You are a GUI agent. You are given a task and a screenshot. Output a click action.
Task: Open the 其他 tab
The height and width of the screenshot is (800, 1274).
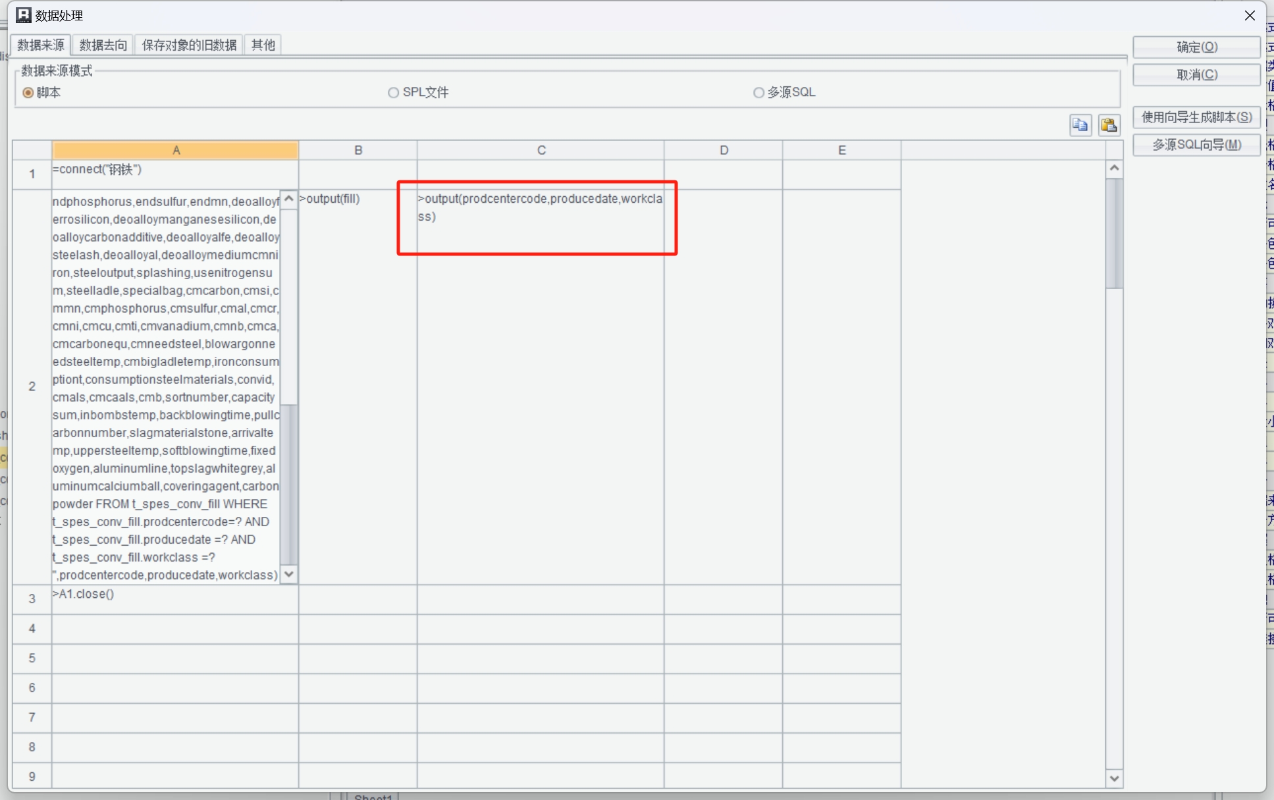pos(263,45)
